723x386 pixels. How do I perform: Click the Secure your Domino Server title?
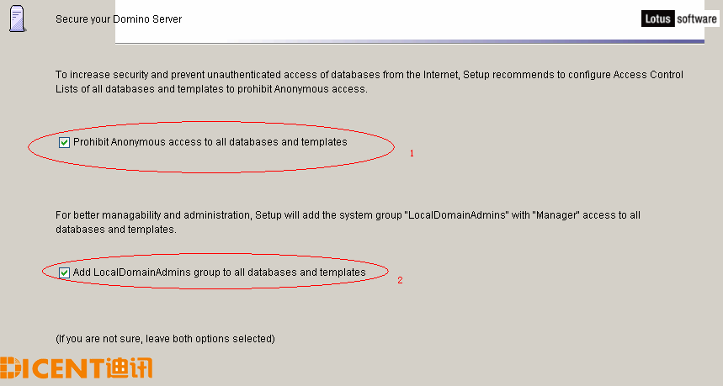click(119, 19)
